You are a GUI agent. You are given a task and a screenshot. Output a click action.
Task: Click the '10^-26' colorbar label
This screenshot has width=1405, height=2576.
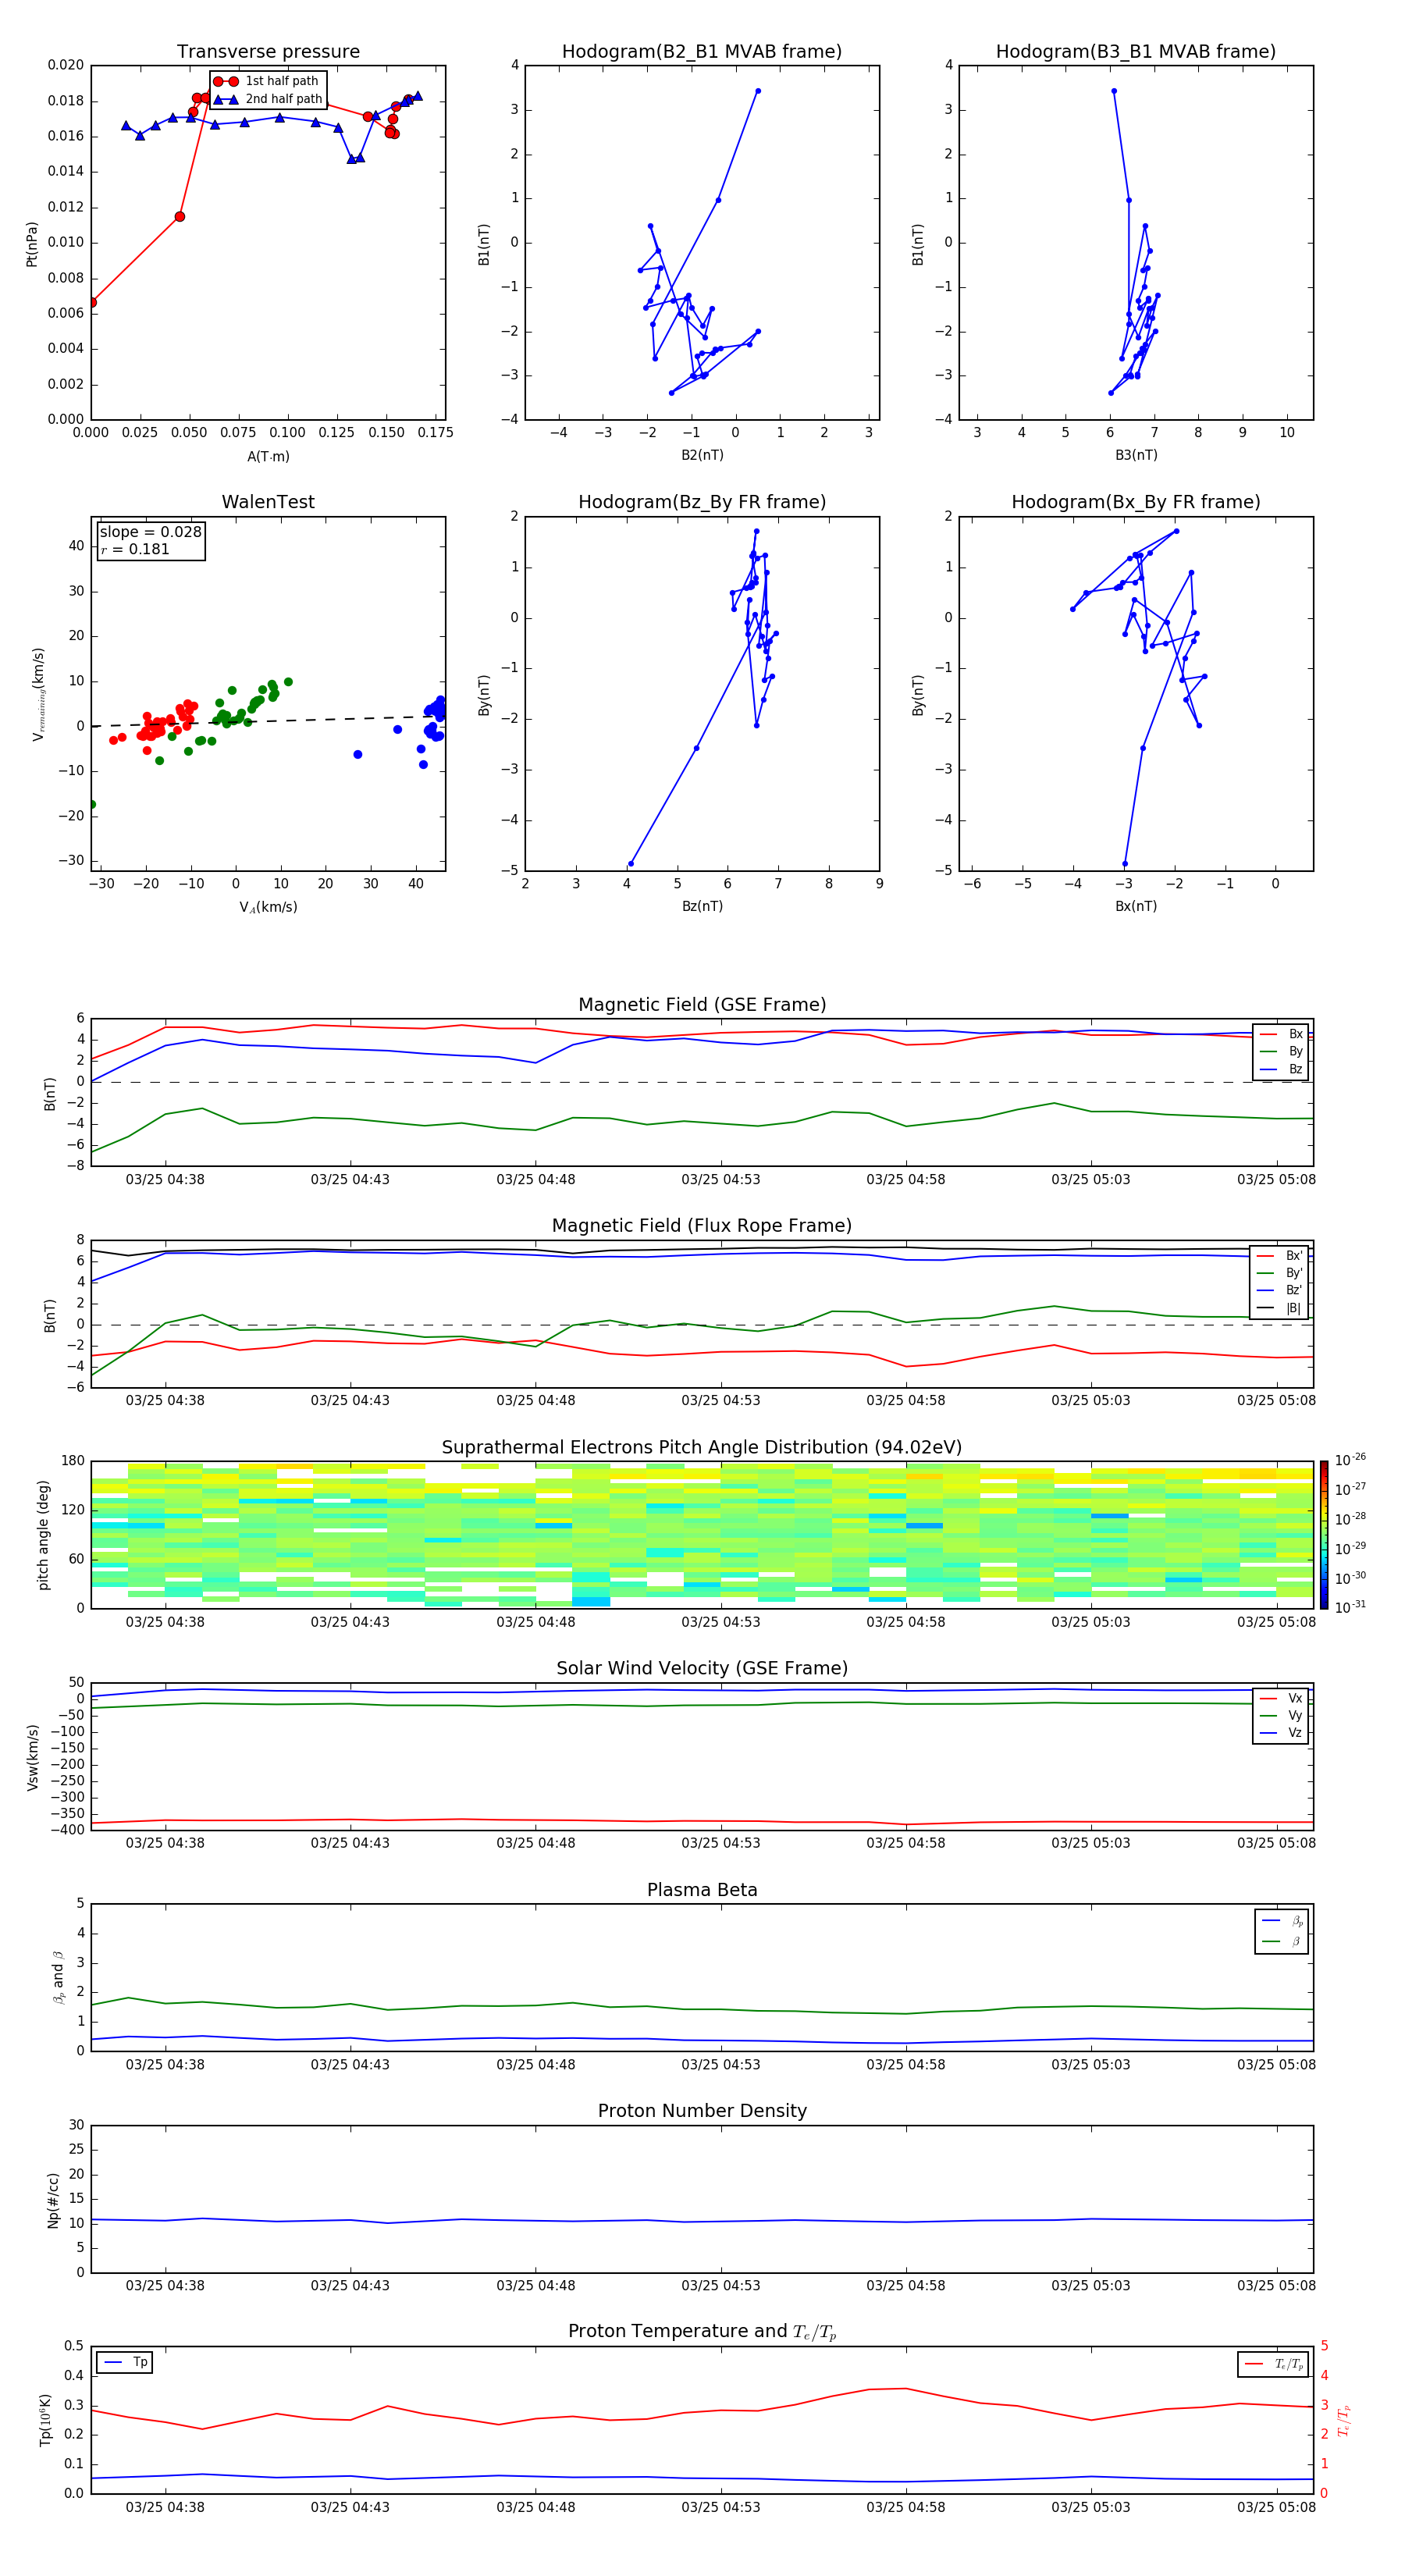[1350, 1460]
